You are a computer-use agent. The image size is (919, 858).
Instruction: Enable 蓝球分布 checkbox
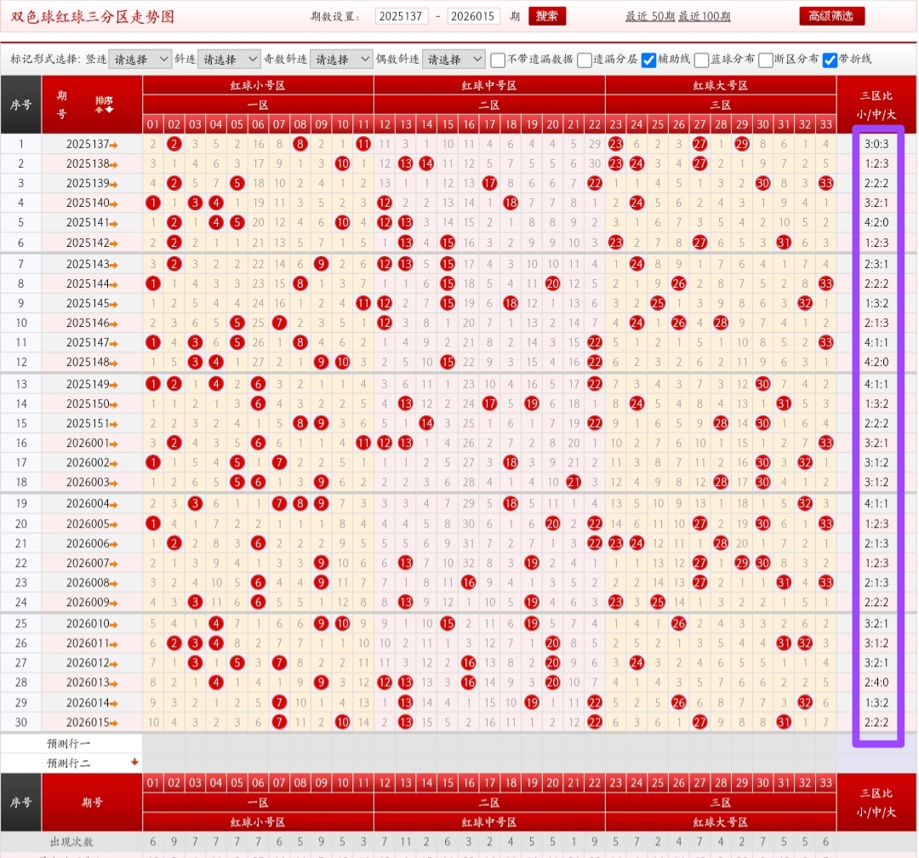pyautogui.click(x=701, y=60)
